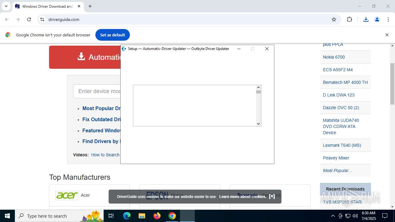Set Chrome as default browser
Screen dimensions: 395x222
[113, 35]
